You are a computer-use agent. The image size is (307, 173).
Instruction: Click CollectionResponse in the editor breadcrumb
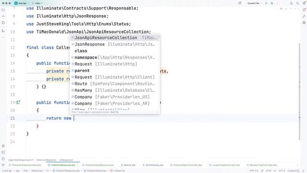coord(46,160)
